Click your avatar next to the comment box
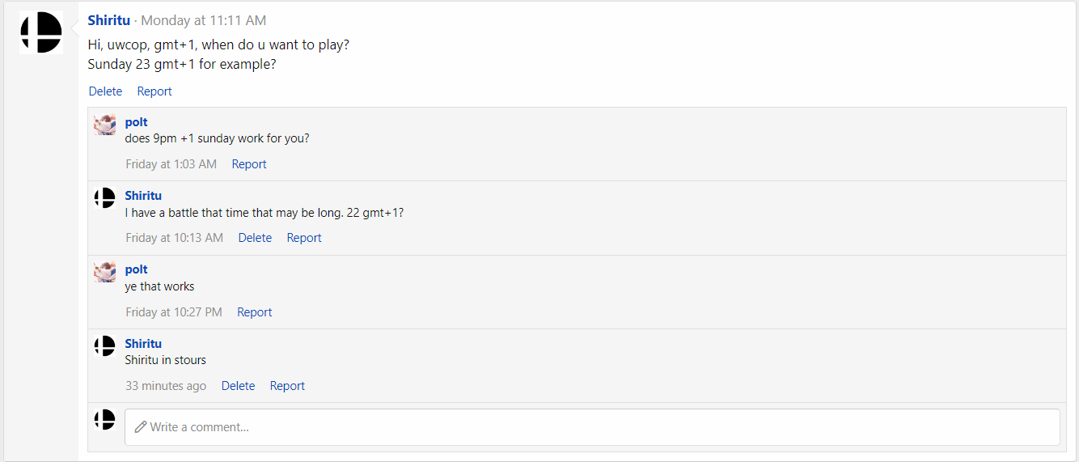 pyautogui.click(x=105, y=420)
